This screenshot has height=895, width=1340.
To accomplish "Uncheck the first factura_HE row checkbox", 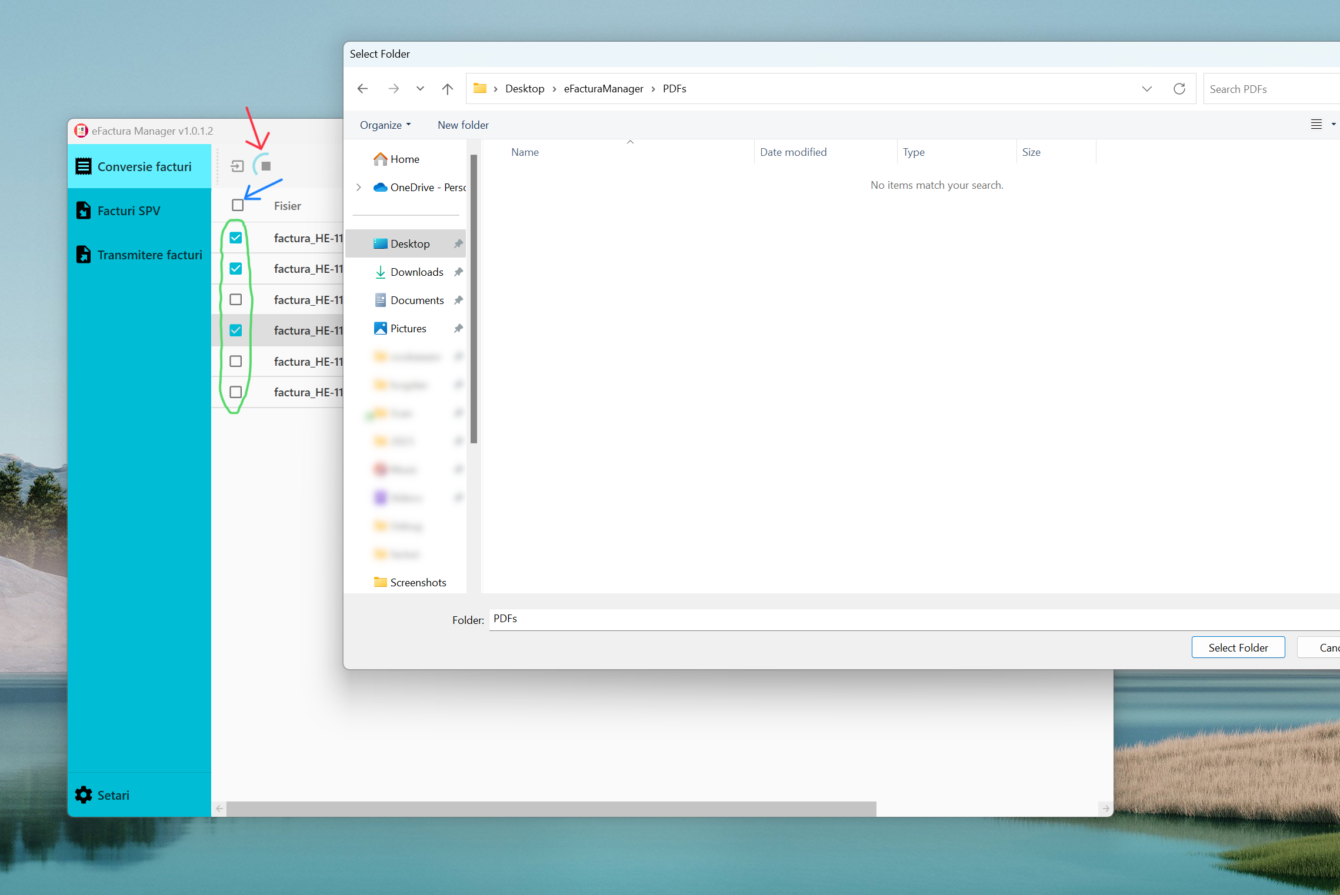I will [x=236, y=238].
